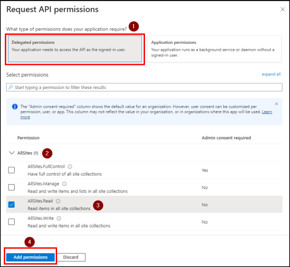The height and width of the screenshot is (267, 290).
Task: Click the Select permissions heading
Action: pos(27,75)
